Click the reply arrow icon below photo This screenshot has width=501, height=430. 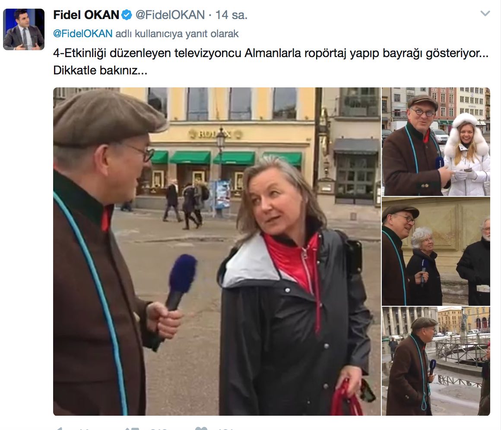point(59,428)
